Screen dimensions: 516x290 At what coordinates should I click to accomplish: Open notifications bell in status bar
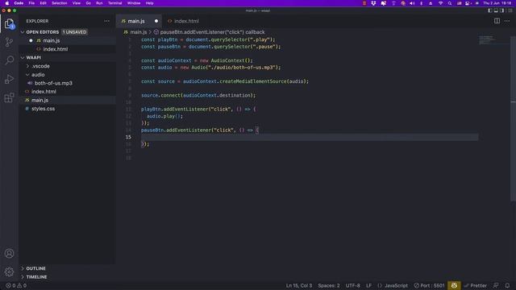tap(507, 286)
